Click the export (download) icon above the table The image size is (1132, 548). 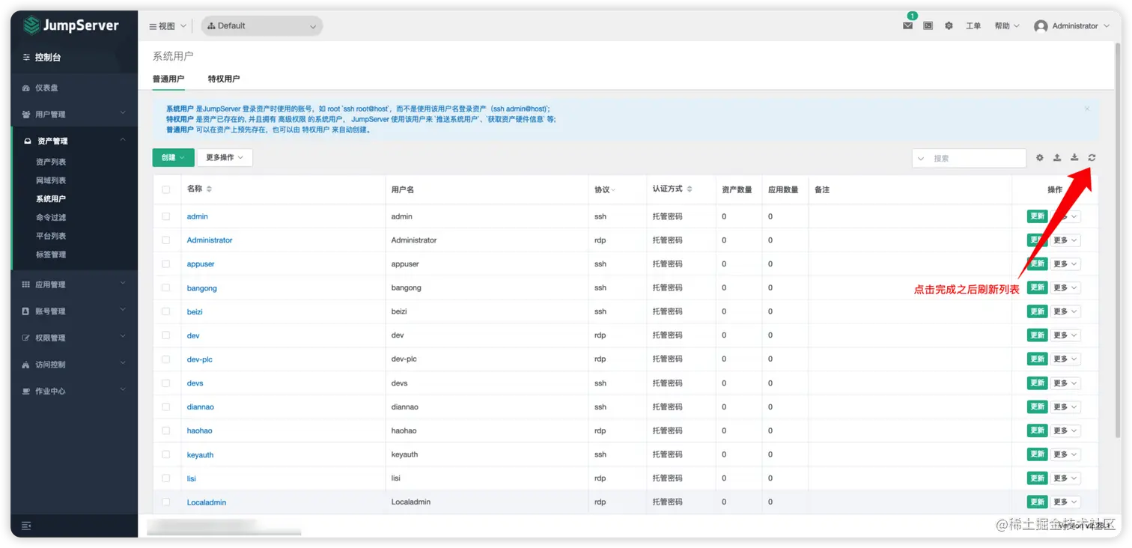1074,157
